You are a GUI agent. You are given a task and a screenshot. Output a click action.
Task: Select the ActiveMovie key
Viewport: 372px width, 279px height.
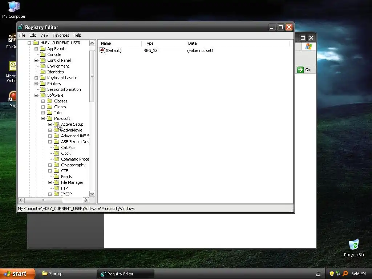click(x=72, y=130)
